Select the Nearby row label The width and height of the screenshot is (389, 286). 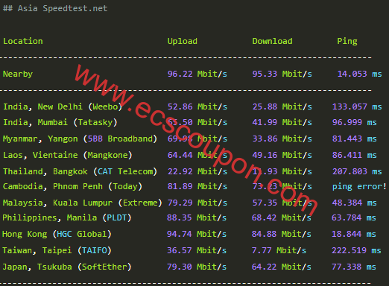pos(18,74)
